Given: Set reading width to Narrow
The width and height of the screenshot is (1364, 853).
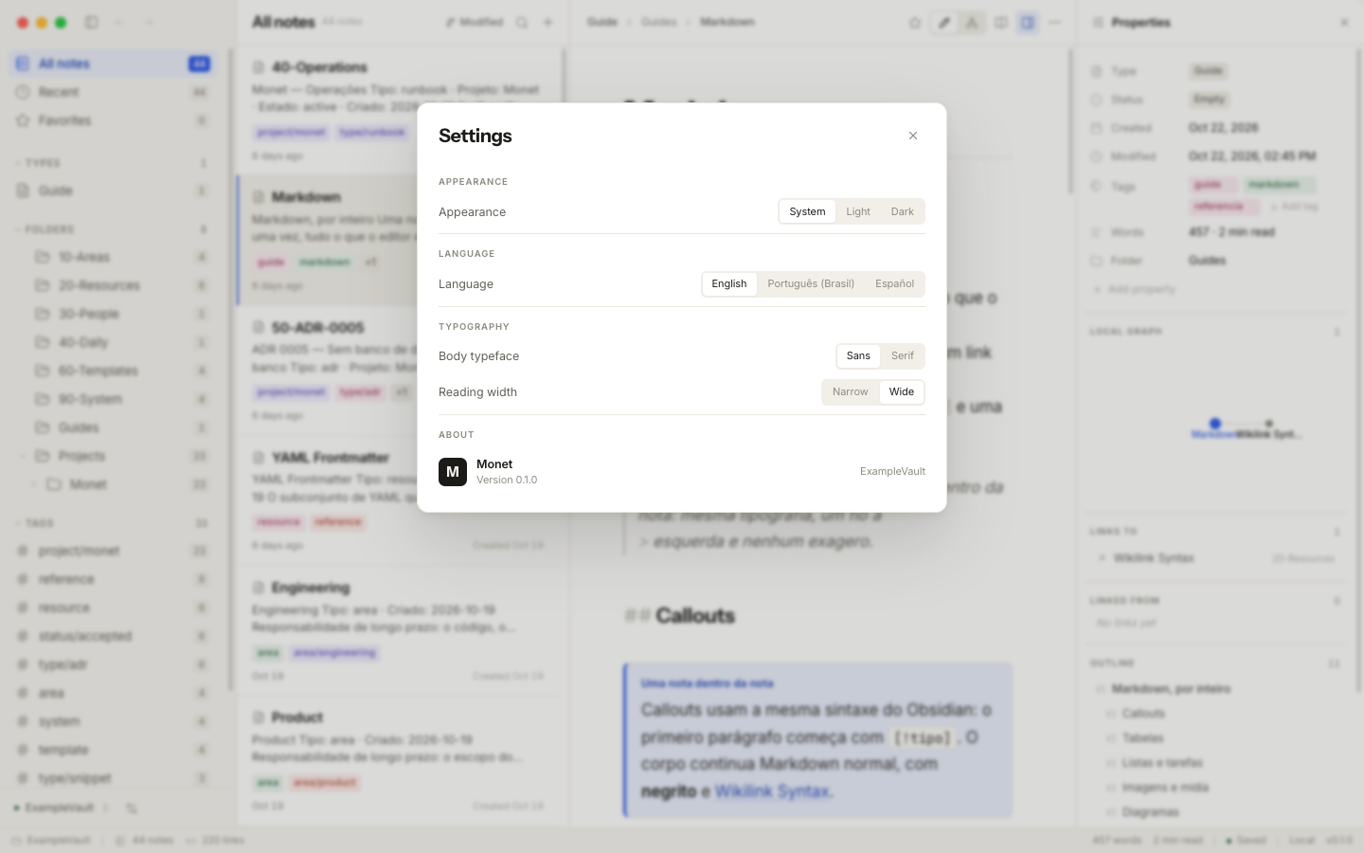Looking at the screenshot, I should pos(851,391).
